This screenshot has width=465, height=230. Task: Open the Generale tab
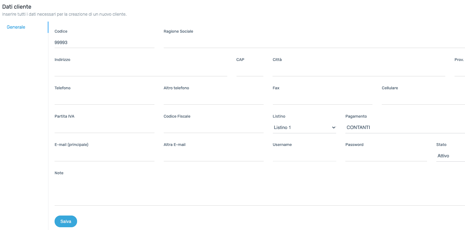(x=16, y=27)
